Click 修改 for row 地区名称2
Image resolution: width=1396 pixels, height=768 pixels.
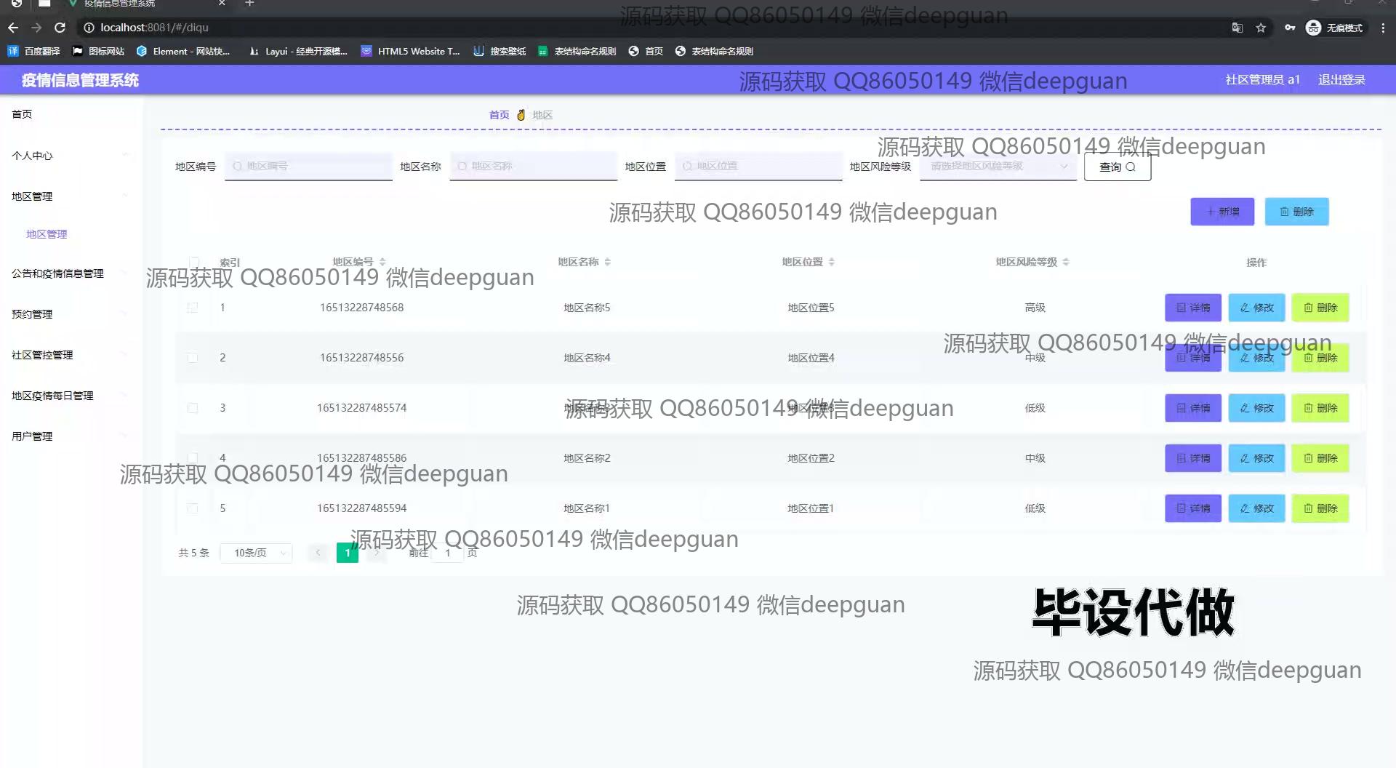(x=1256, y=458)
